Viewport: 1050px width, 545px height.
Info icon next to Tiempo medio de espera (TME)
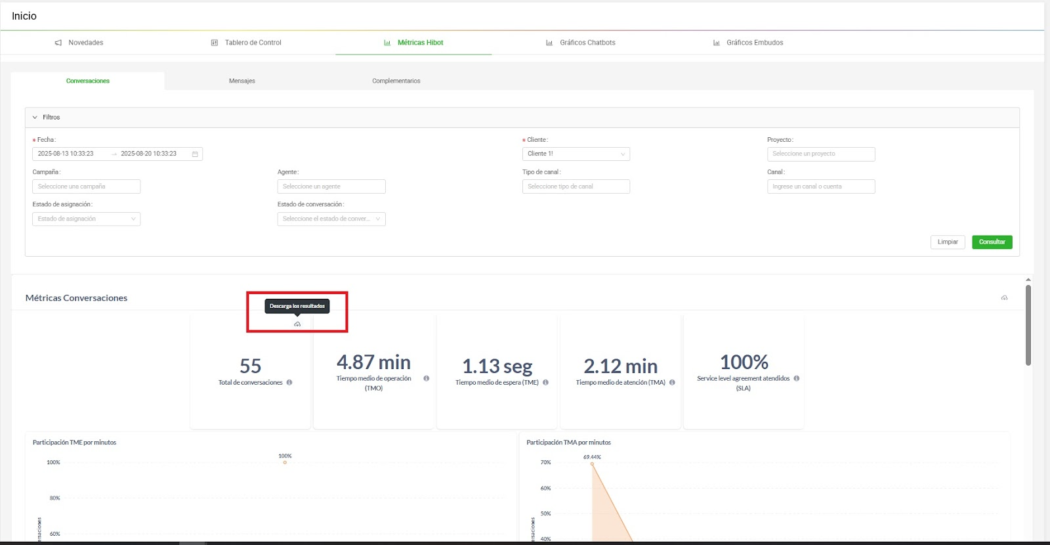pos(545,382)
